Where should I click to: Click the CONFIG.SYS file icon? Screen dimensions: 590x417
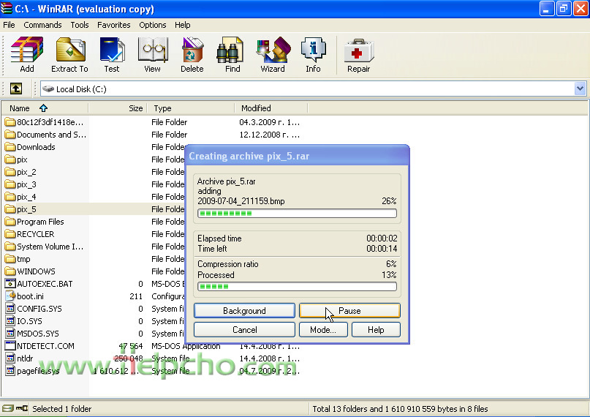pos(10,309)
